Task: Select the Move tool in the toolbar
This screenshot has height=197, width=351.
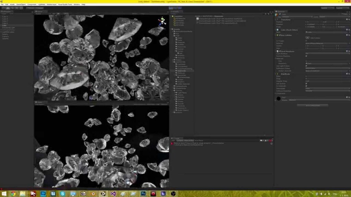Action: pyautogui.click(x=8, y=7)
